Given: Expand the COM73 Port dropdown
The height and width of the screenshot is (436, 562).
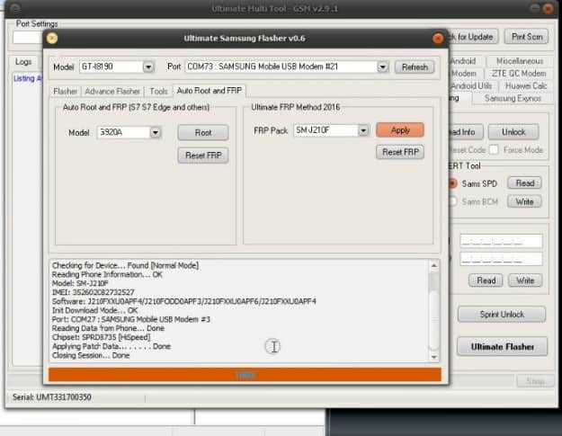Looking at the screenshot, I should [x=384, y=67].
